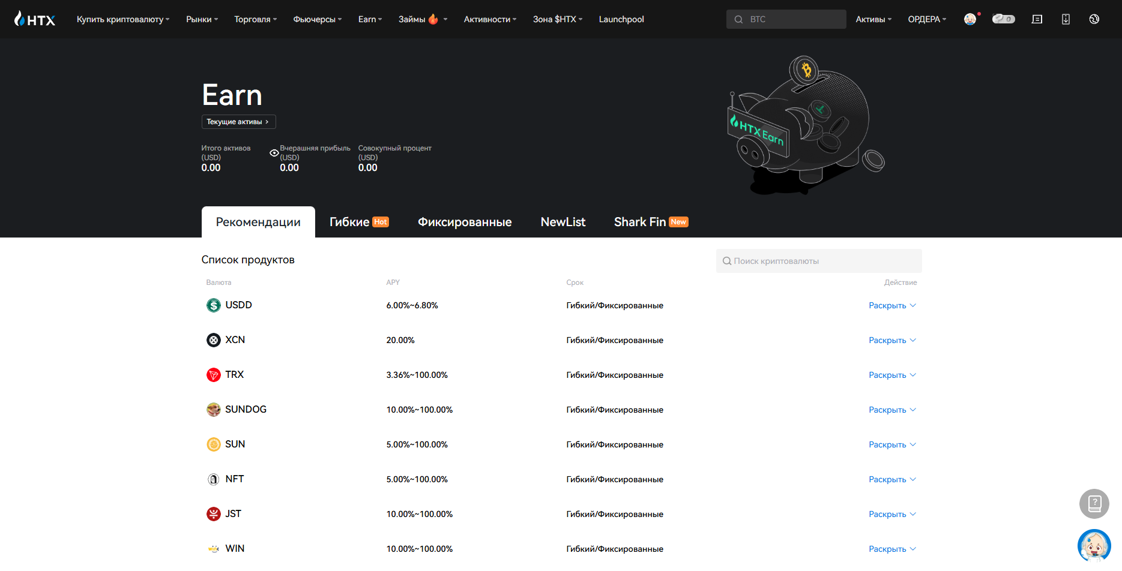Expand the WIN row with Раскрыть
The width and height of the screenshot is (1122, 571).
[892, 549]
